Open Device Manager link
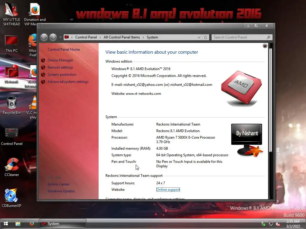Viewport: 306px width, 229px height. coord(60,60)
